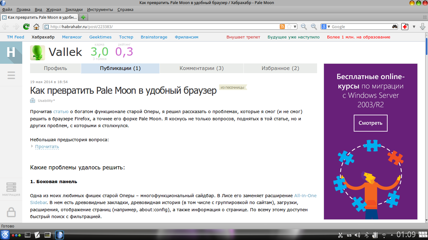Click the padlock icon in left sidebar
This screenshot has height=240, width=428.
(11, 212)
